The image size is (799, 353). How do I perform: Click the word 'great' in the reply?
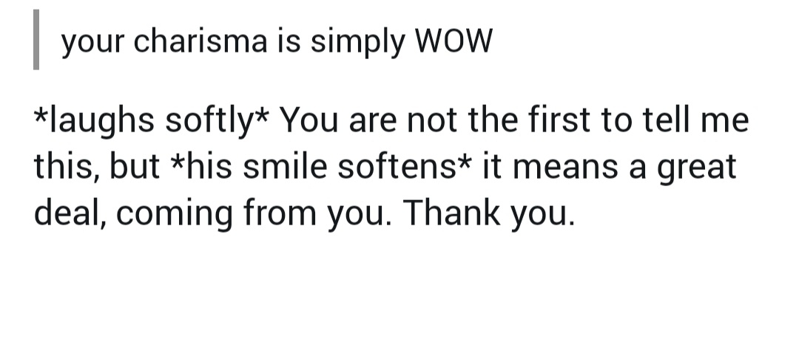[x=698, y=168]
